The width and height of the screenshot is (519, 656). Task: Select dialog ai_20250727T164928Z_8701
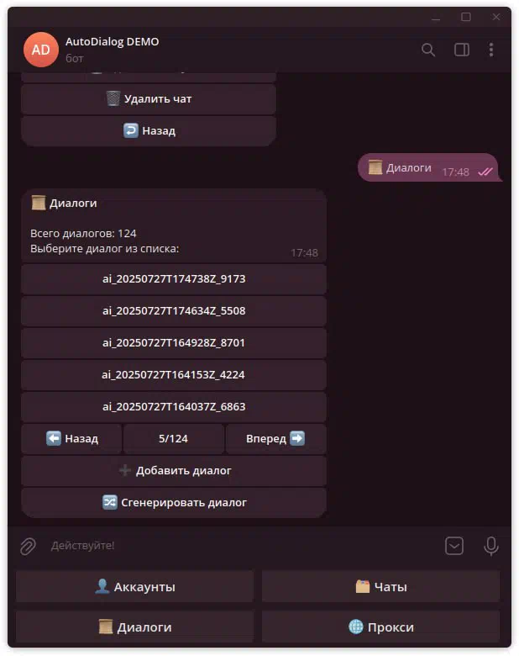[x=174, y=342]
